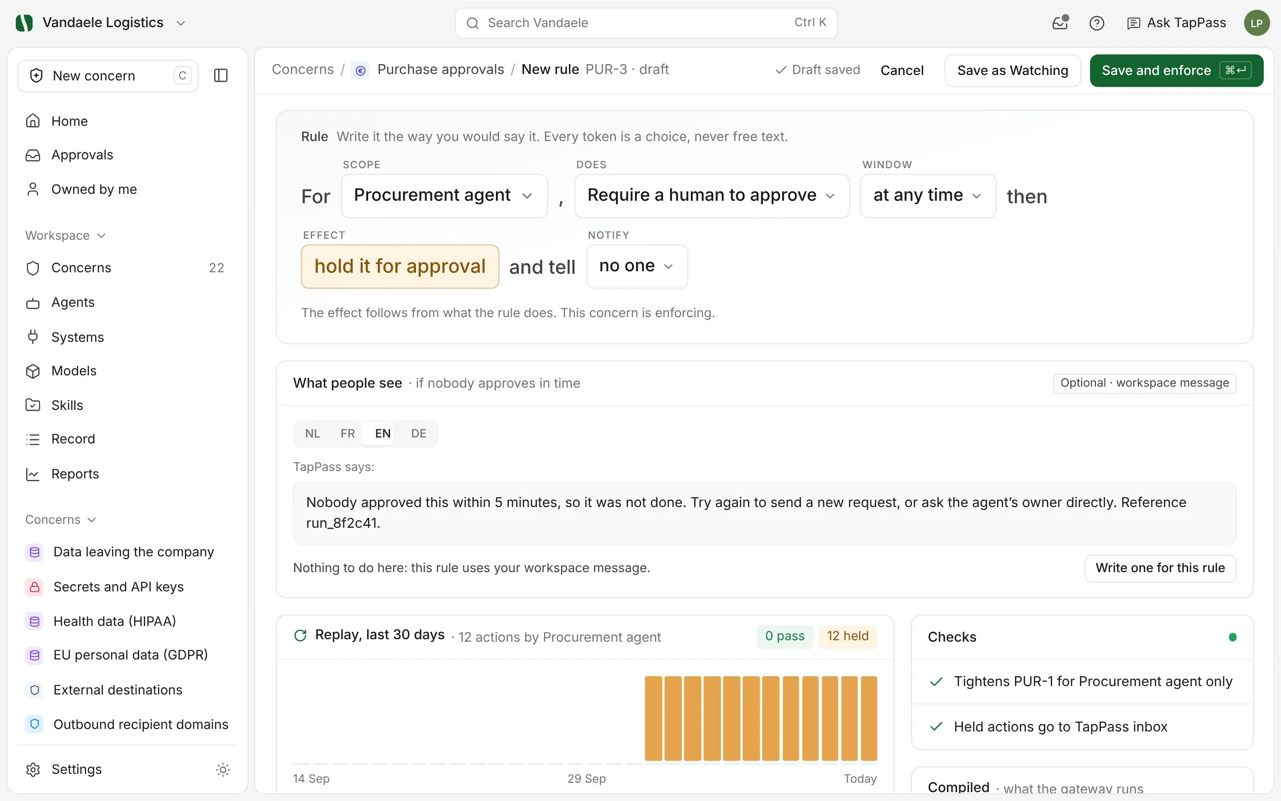Open Approvals in the sidebar
1281x801 pixels.
(127, 155)
